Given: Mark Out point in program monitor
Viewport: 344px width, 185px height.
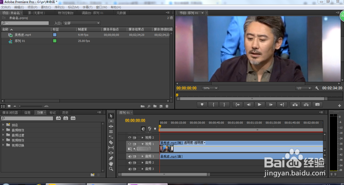Looking at the screenshot, I should (x=224, y=105).
